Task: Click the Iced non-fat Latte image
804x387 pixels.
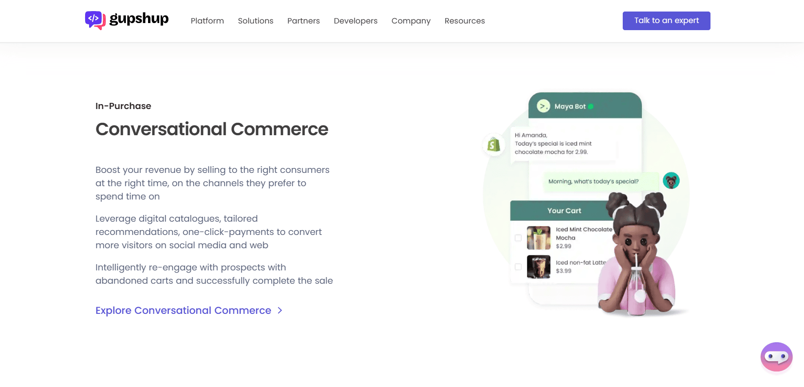Action: click(539, 267)
